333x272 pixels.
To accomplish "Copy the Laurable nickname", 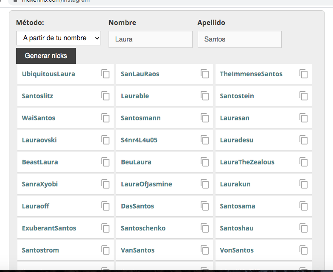I will 205,96.
